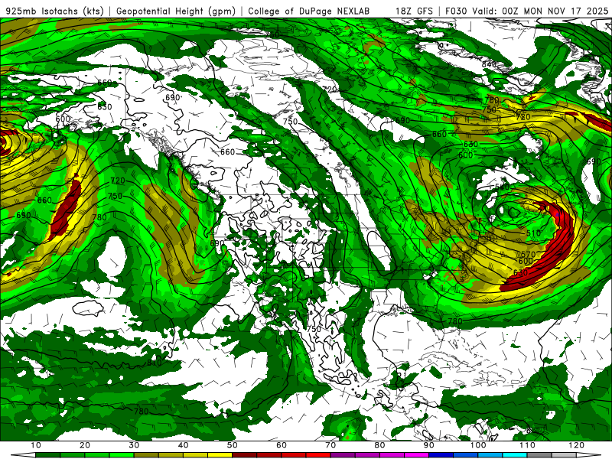Click the 'Geopotential Height (gpm)' header text
This screenshot has height=459, width=612.
click(176, 11)
